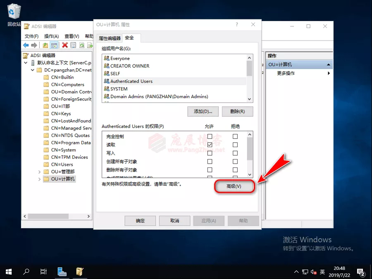Click the Properties icon in ADSI toolbar
The image size is (372, 279).
[73, 45]
